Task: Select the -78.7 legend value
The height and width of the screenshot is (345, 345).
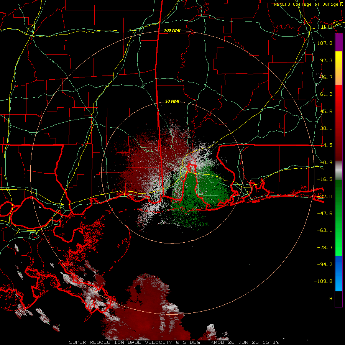Action: (x=325, y=248)
